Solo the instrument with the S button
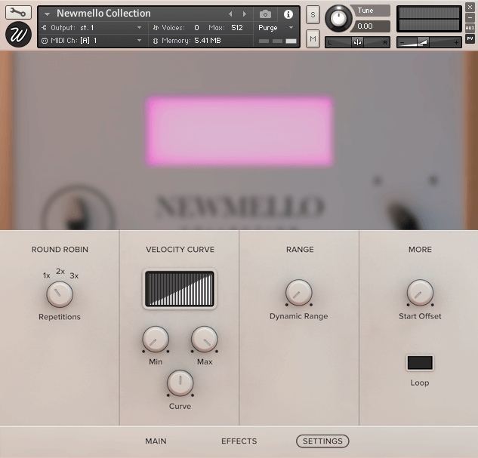 coord(313,14)
